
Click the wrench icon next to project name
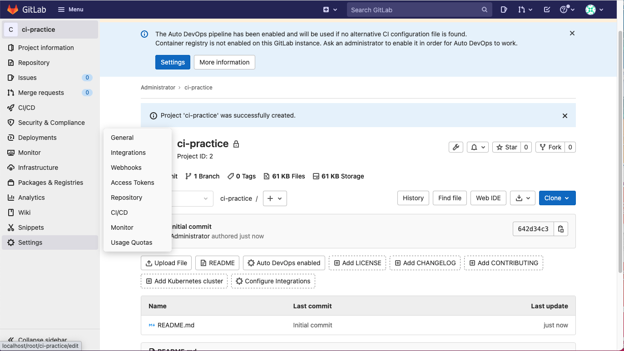tap(456, 147)
